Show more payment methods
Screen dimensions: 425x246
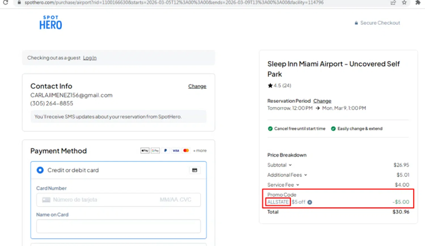coord(200,151)
